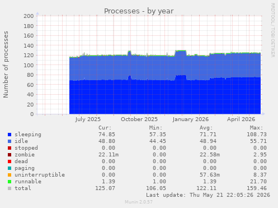Viewport: 278px width, 208px height.
Task: Click the sleeping max value 108.73
Action: [257, 135]
